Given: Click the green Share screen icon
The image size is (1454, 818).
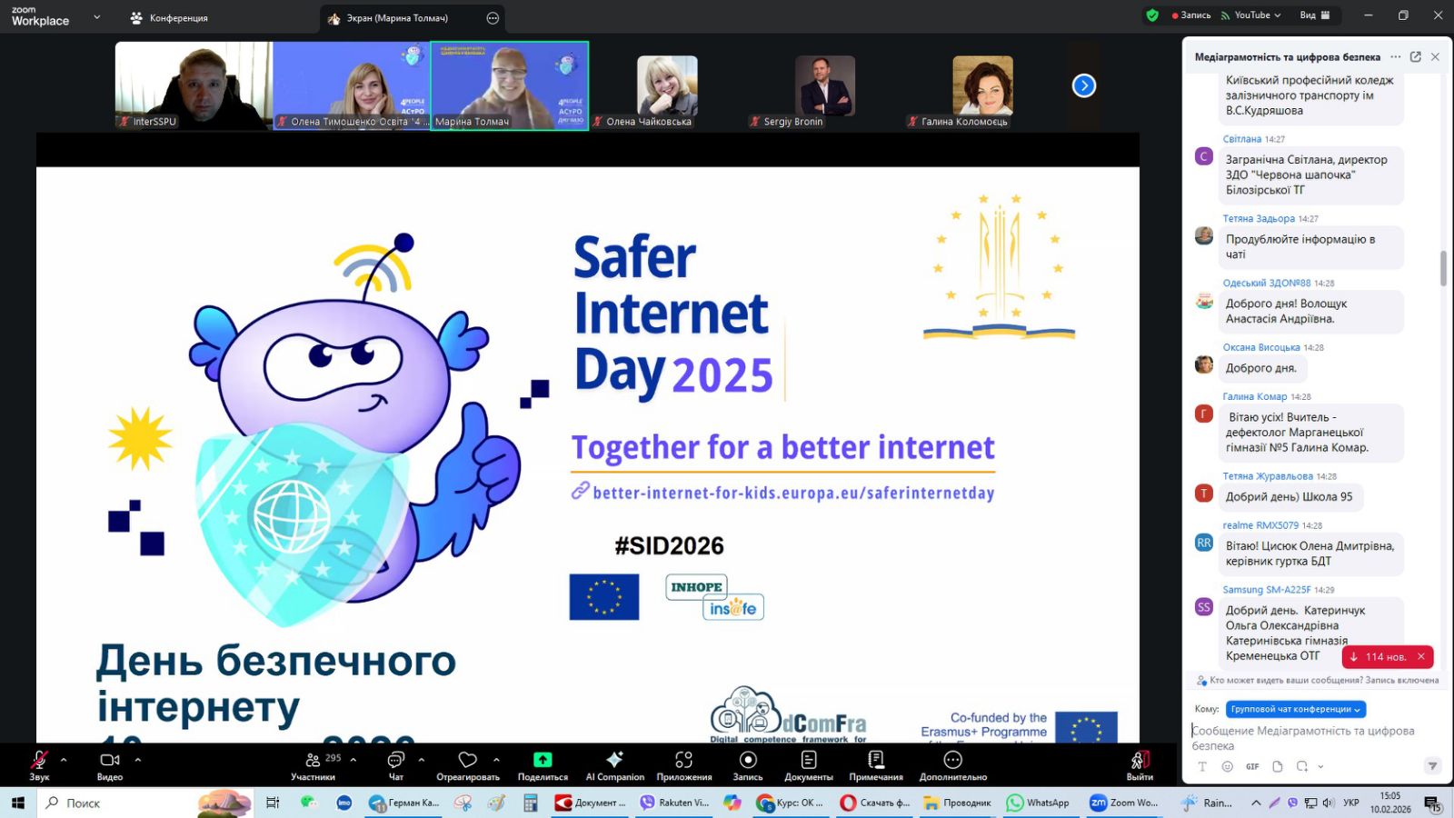Looking at the screenshot, I should [x=543, y=760].
